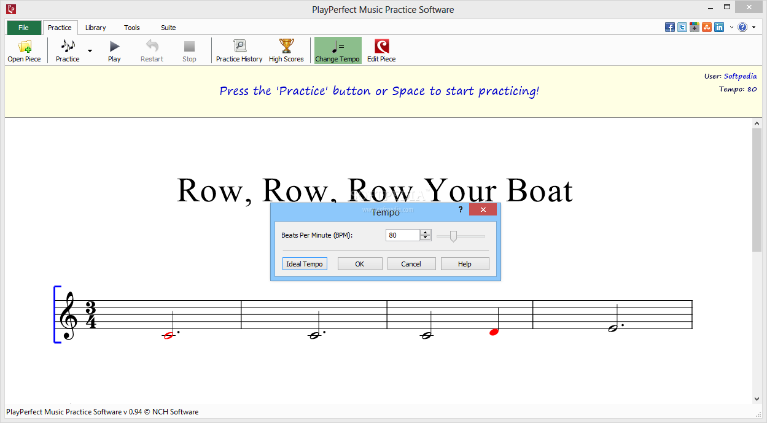This screenshot has height=423, width=767.
Task: Click the Restart toolbar button
Action: 152,50
